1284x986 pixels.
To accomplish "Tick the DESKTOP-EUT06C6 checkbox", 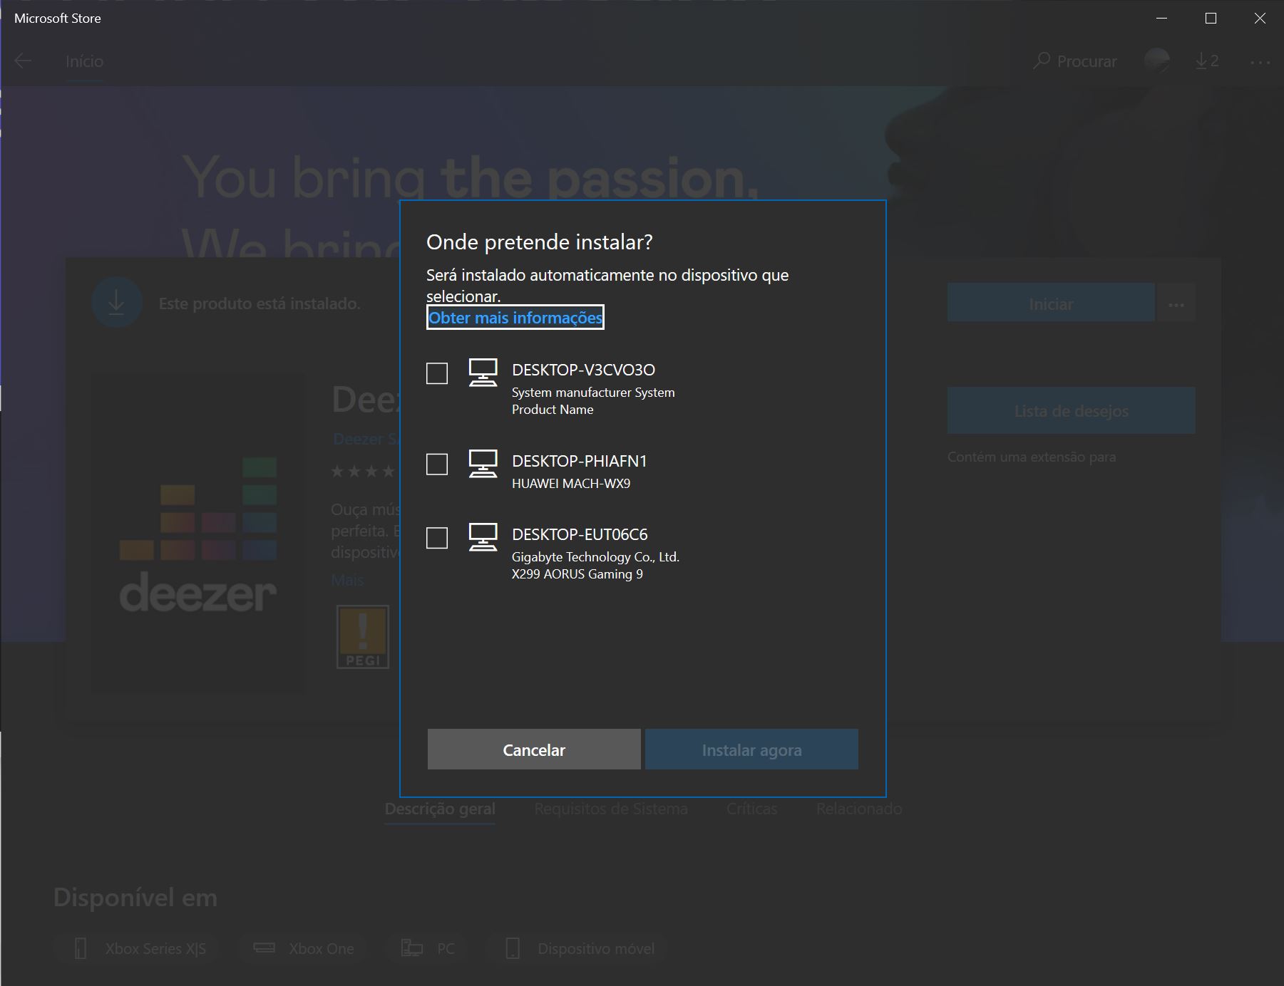I will coord(437,538).
